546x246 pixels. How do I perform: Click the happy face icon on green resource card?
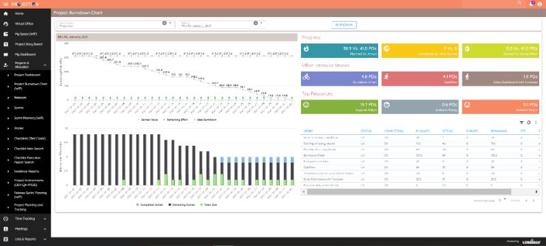click(306, 105)
